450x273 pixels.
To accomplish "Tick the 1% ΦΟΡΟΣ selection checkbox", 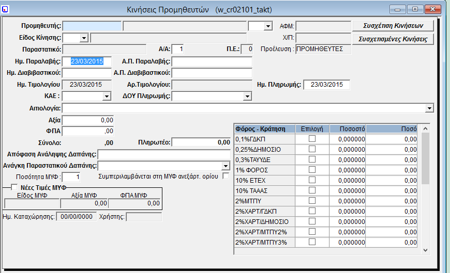I will (312, 170).
